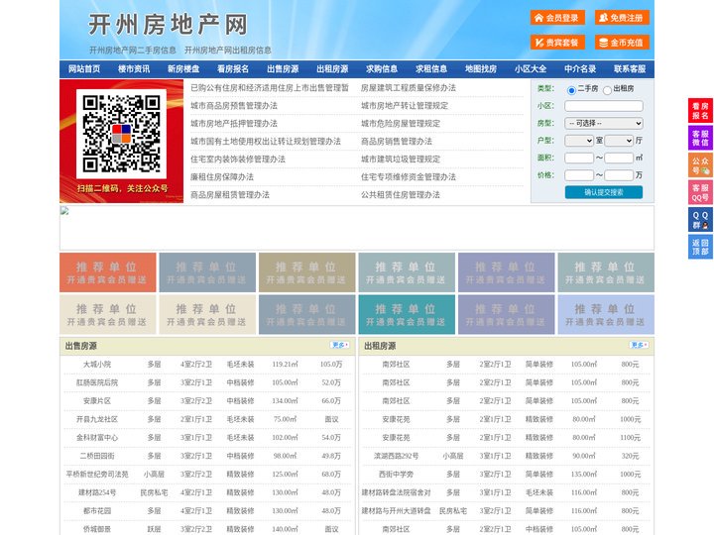Click the minimum 面积 input field
714x535 pixels.
[579, 158]
